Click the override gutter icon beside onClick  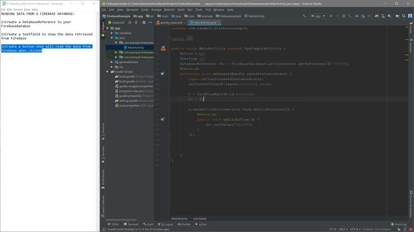click(x=162, y=119)
